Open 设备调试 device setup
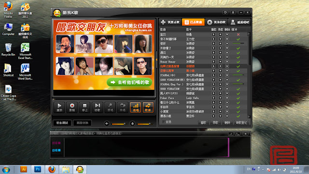309x174 pixels. click(x=62, y=123)
